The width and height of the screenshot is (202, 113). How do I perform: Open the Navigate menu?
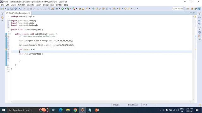(x=30, y=5)
